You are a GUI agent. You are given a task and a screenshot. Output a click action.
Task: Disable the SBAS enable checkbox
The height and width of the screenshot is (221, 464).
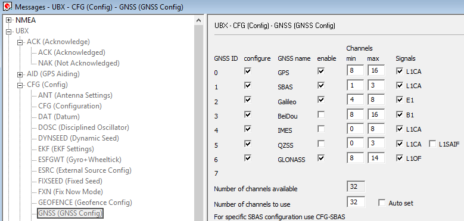pos(321,86)
